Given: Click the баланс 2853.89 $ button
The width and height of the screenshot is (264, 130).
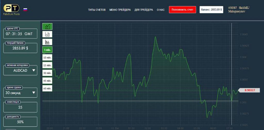Looking at the screenshot, I should click(211, 10).
